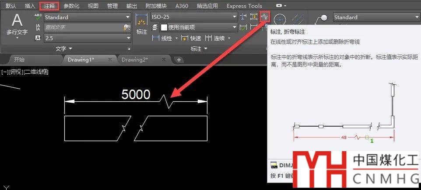Viewport: 421px width, 190px height.
Task: Click the Multiline Text (多行文字) tool icon
Action: pos(17,21)
